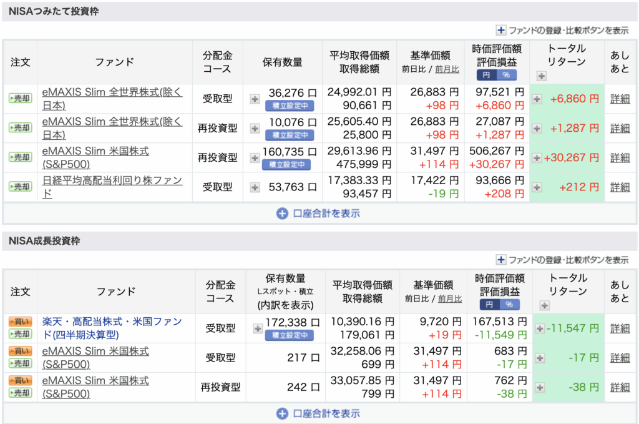Click 売却 for 成長枠 eMAXIS Slim 米国株式 再投資型

coord(21,393)
